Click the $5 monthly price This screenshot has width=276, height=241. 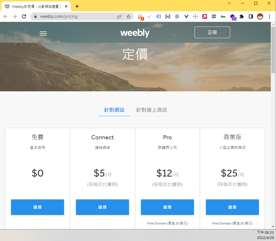coord(102,173)
